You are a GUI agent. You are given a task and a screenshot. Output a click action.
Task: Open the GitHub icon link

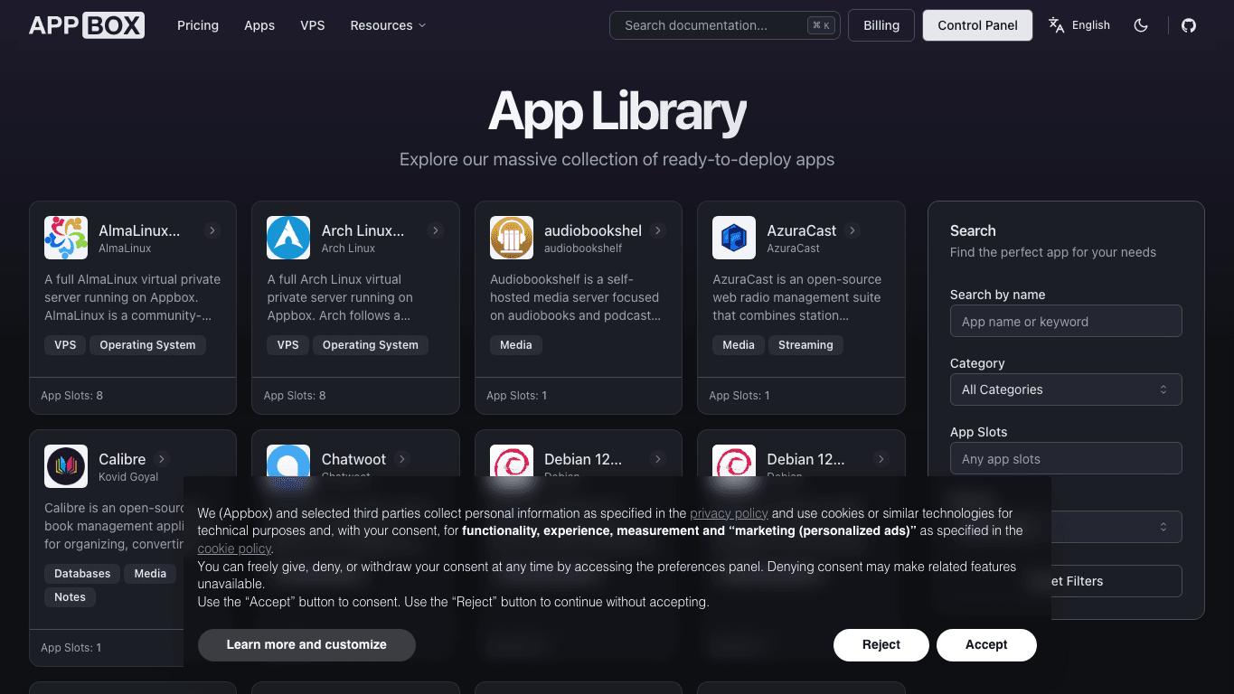(x=1189, y=25)
